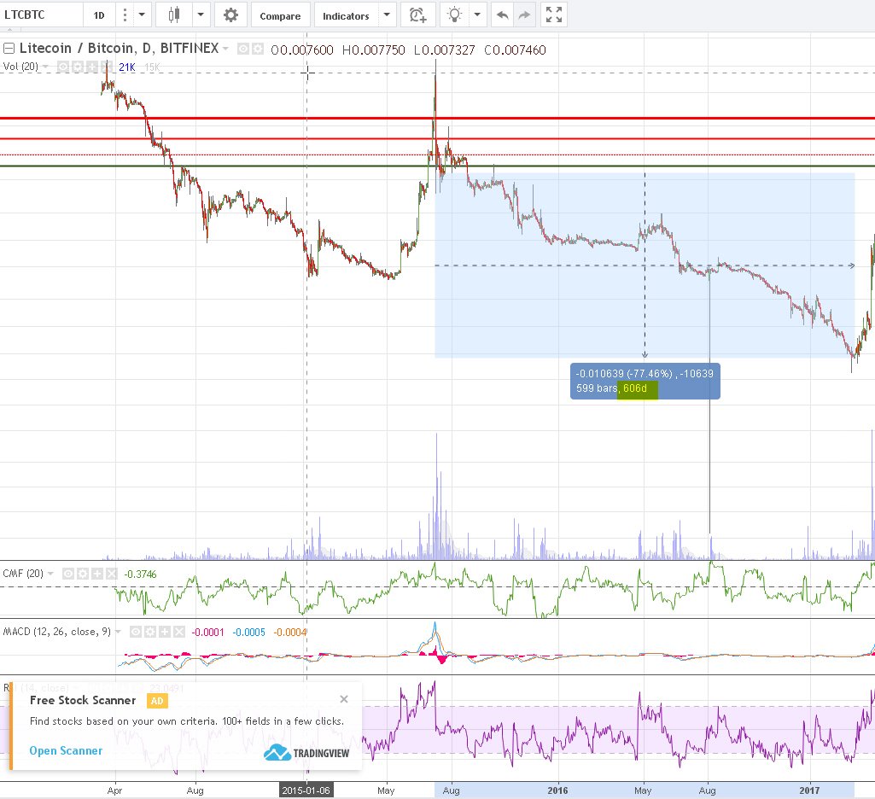875x799 pixels.
Task: Click the plus icon beside Vol (20)
Action: (91, 67)
